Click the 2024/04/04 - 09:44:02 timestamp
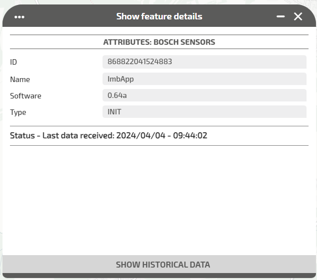Image resolution: width=317 pixels, height=280 pixels. pyautogui.click(x=162, y=135)
